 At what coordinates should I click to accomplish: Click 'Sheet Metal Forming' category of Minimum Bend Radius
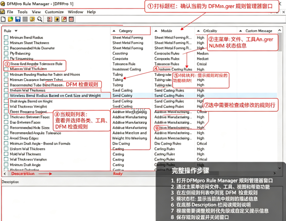click(128, 38)
